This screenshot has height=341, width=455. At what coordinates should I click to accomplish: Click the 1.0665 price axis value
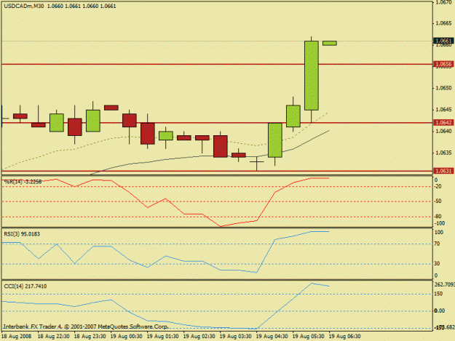[x=444, y=23]
